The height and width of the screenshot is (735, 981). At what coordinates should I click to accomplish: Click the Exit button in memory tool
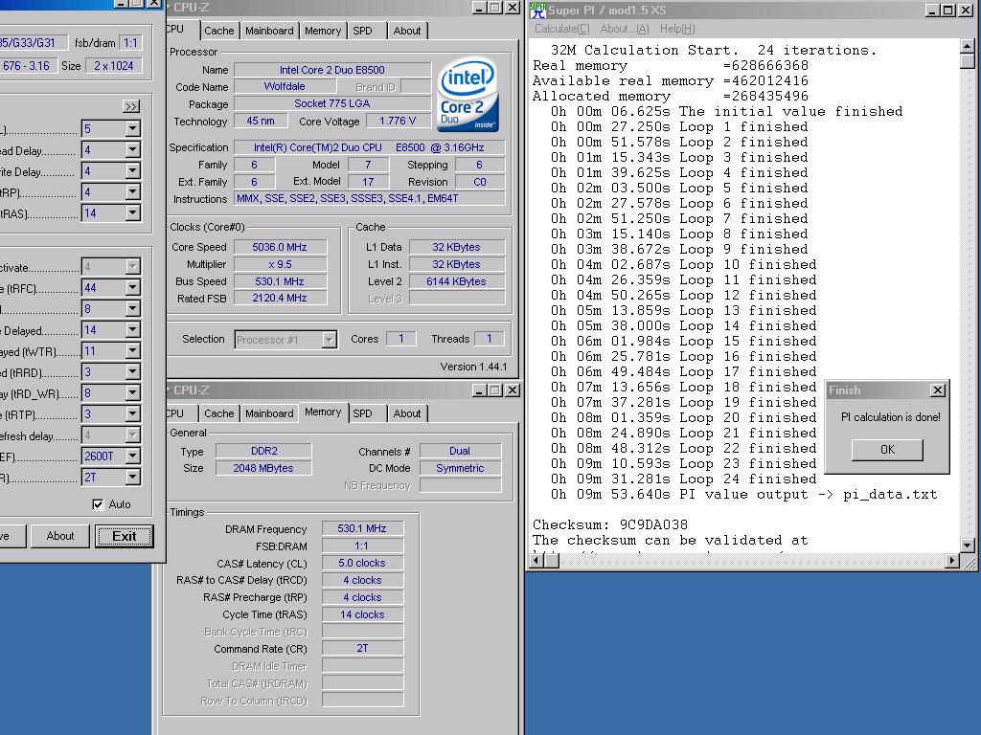click(x=124, y=536)
